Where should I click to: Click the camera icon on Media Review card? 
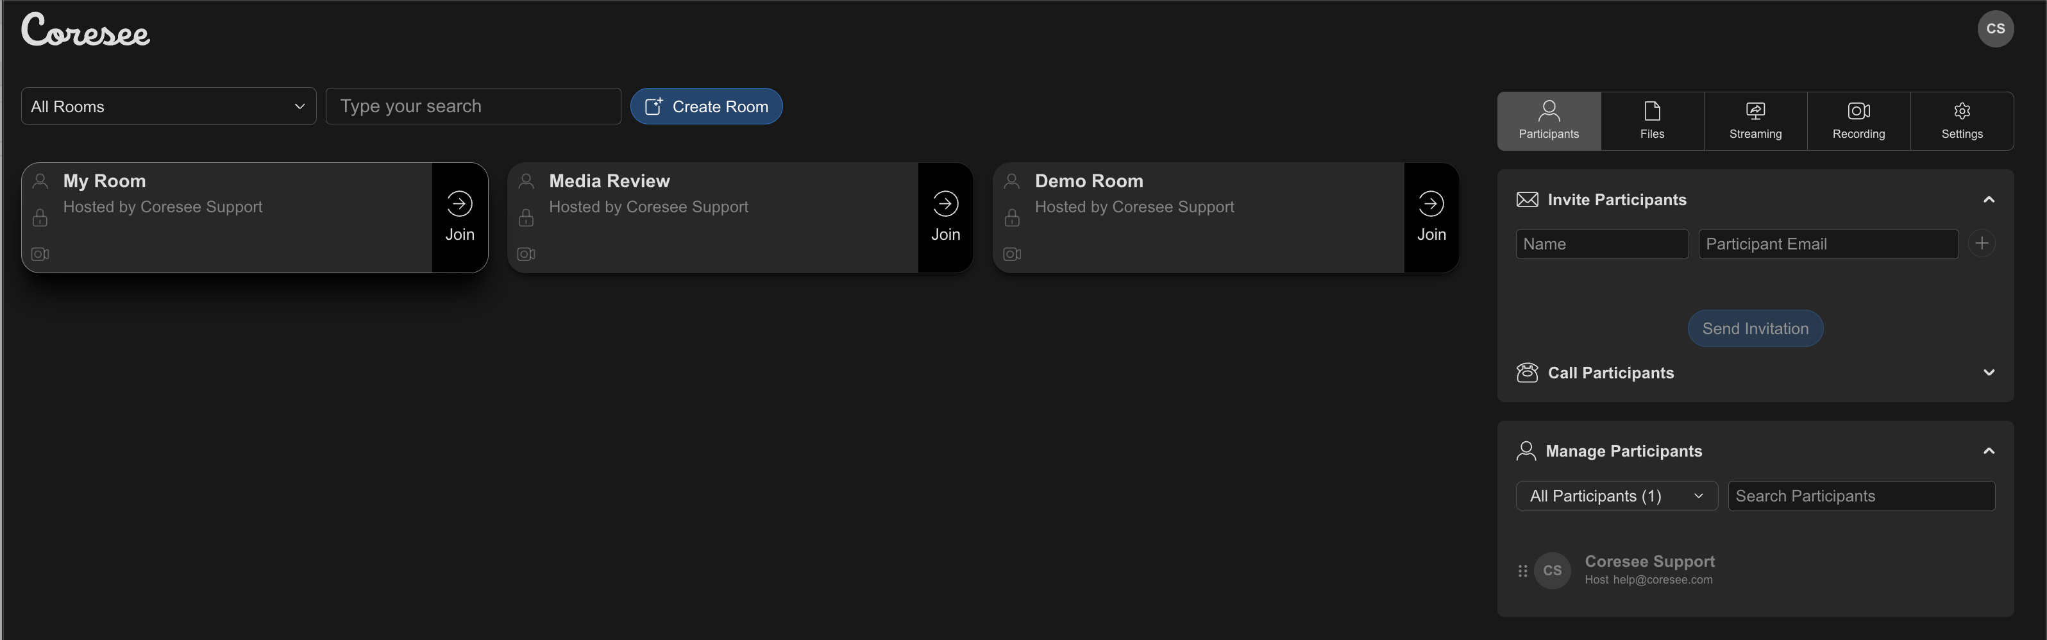coord(526,255)
